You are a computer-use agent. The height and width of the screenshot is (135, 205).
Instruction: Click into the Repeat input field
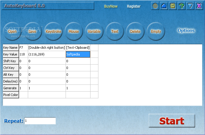(x=40, y=121)
